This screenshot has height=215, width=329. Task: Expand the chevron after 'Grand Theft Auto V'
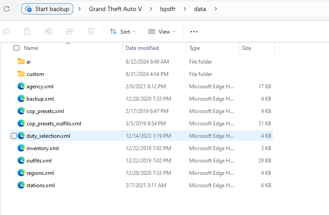[x=150, y=9]
